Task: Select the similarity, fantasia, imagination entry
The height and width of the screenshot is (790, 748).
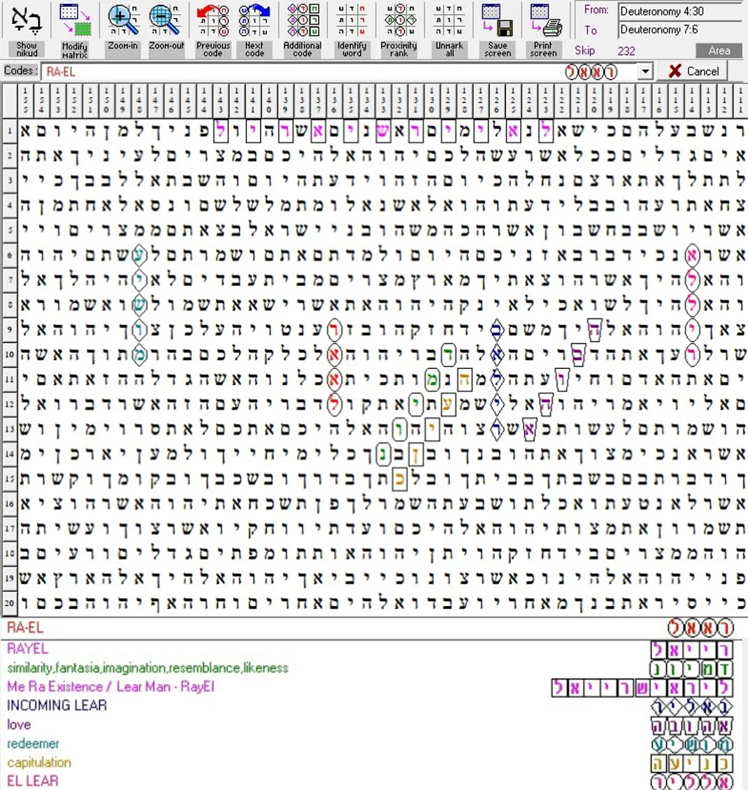Action: [x=148, y=668]
